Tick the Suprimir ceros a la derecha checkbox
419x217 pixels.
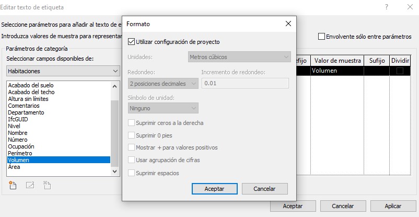coord(132,123)
